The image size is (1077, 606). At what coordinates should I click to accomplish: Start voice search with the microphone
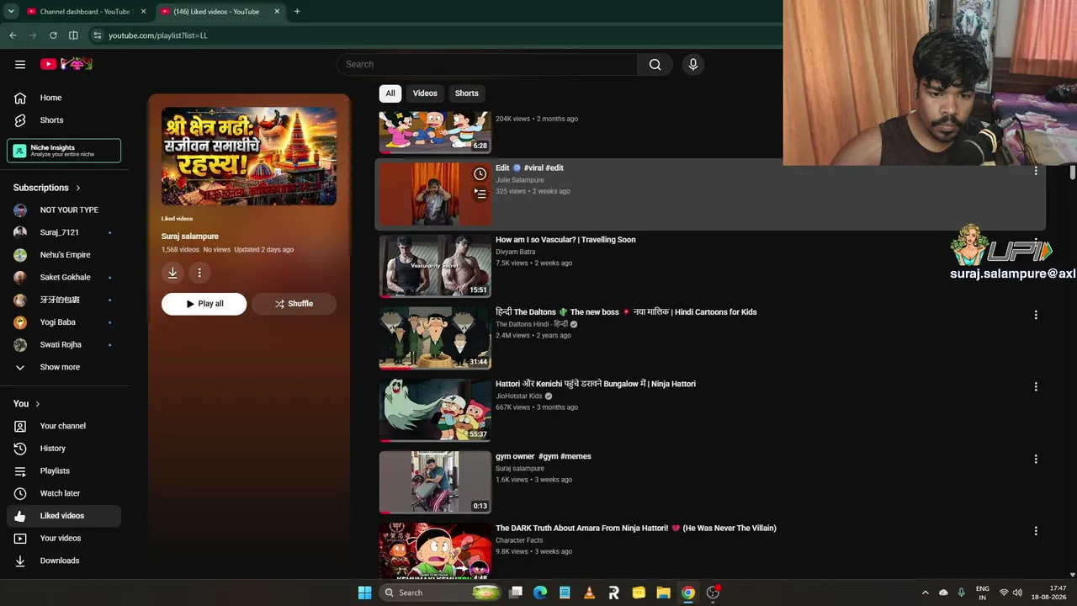click(x=693, y=64)
